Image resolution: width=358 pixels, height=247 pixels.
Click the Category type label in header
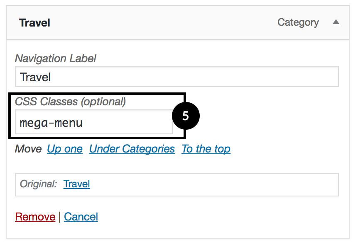tap(298, 22)
